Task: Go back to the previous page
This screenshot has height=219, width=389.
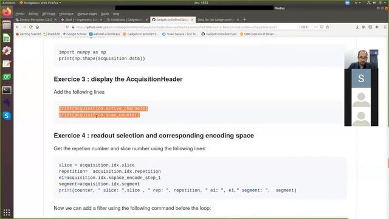Action: pos(18,27)
